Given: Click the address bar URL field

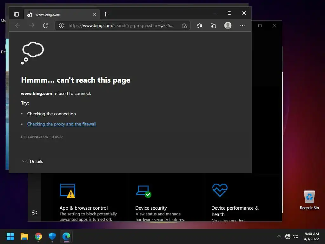Looking at the screenshot, I should pyautogui.click(x=123, y=25).
